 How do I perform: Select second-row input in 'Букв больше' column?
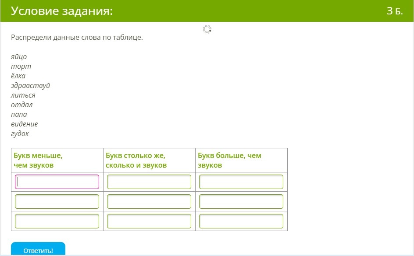coord(241,201)
